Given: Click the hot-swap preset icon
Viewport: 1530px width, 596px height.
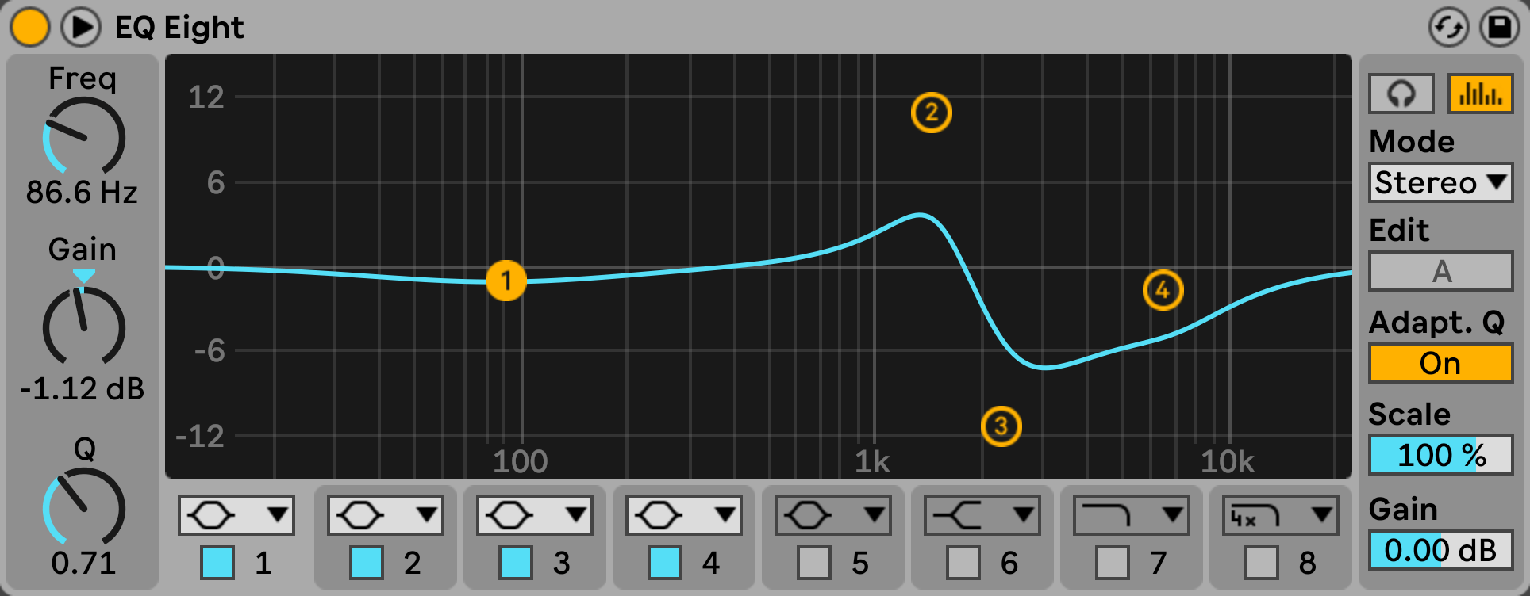Looking at the screenshot, I should coord(1448,28).
